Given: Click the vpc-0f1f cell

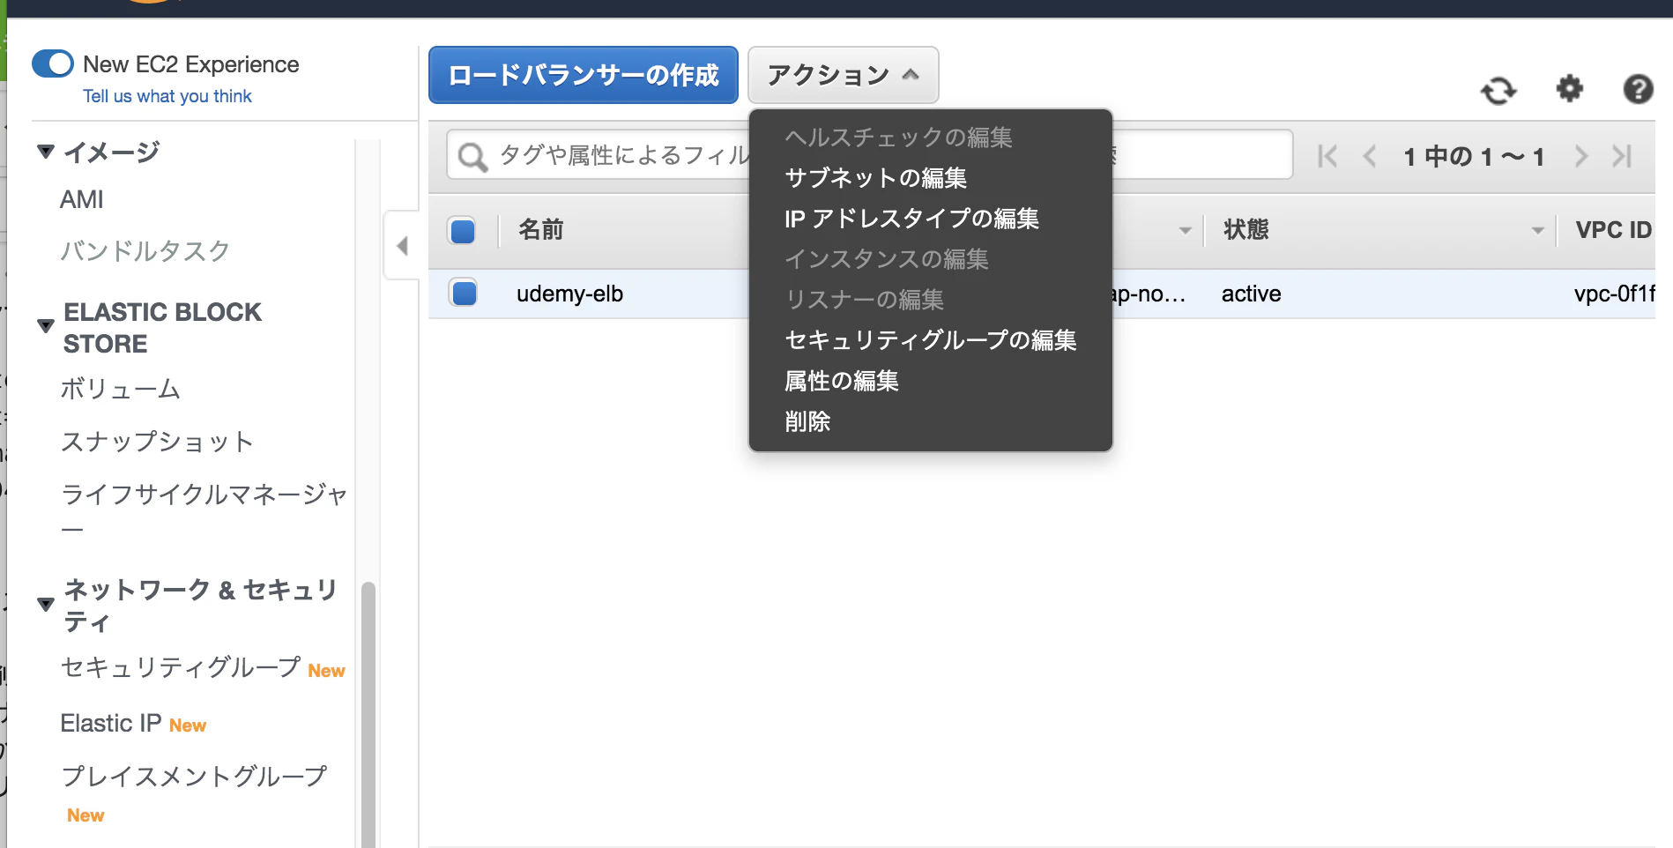Looking at the screenshot, I should 1615,294.
